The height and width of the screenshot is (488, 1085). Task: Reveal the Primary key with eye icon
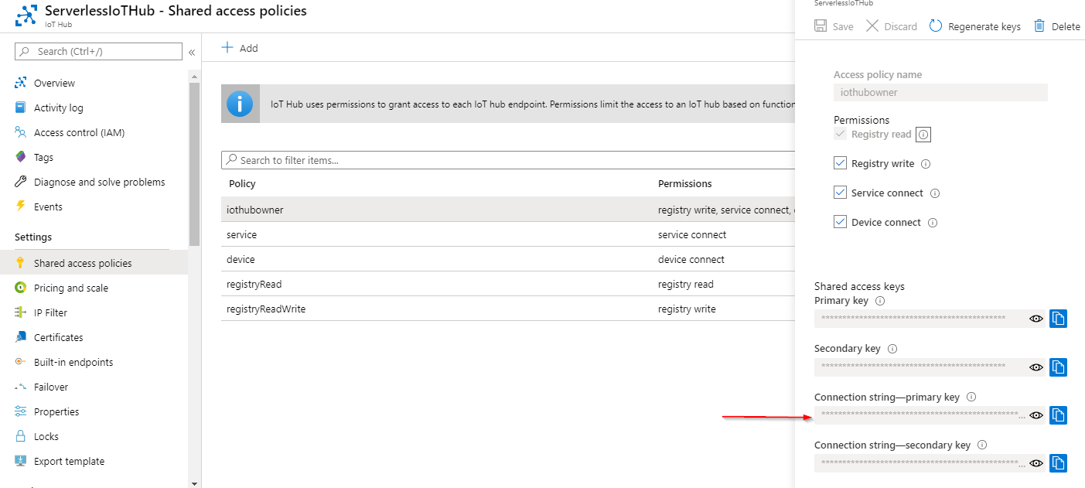(1036, 319)
